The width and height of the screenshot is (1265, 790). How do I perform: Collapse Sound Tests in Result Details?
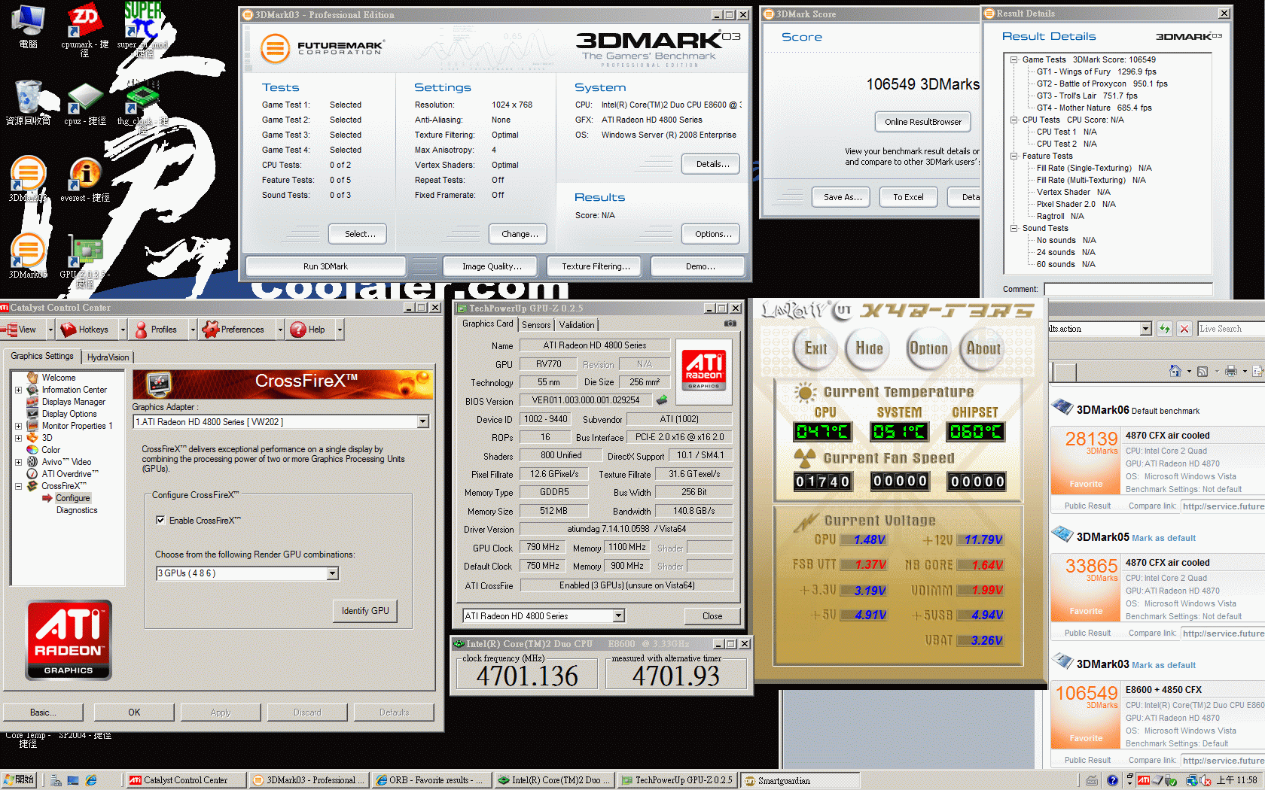tap(1014, 228)
